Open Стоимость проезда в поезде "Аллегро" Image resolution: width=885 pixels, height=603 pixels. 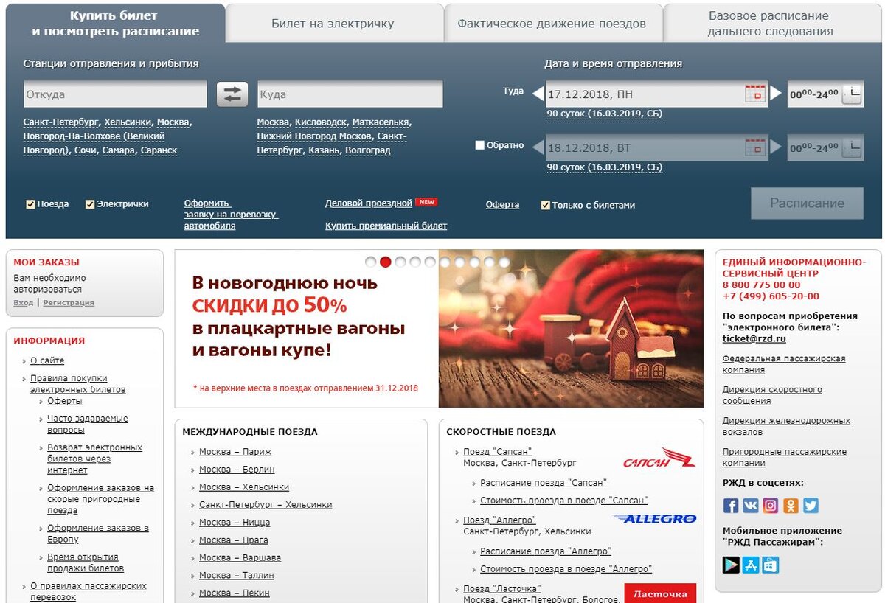(x=566, y=569)
